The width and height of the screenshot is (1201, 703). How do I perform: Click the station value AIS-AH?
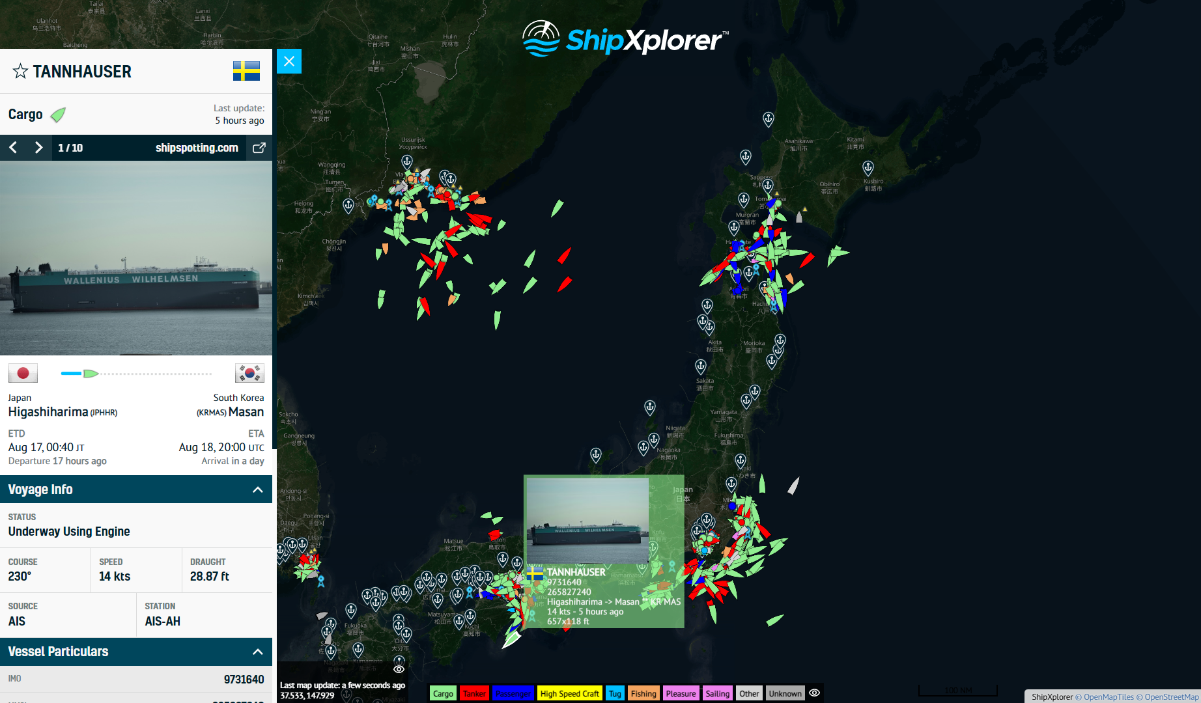tap(163, 621)
